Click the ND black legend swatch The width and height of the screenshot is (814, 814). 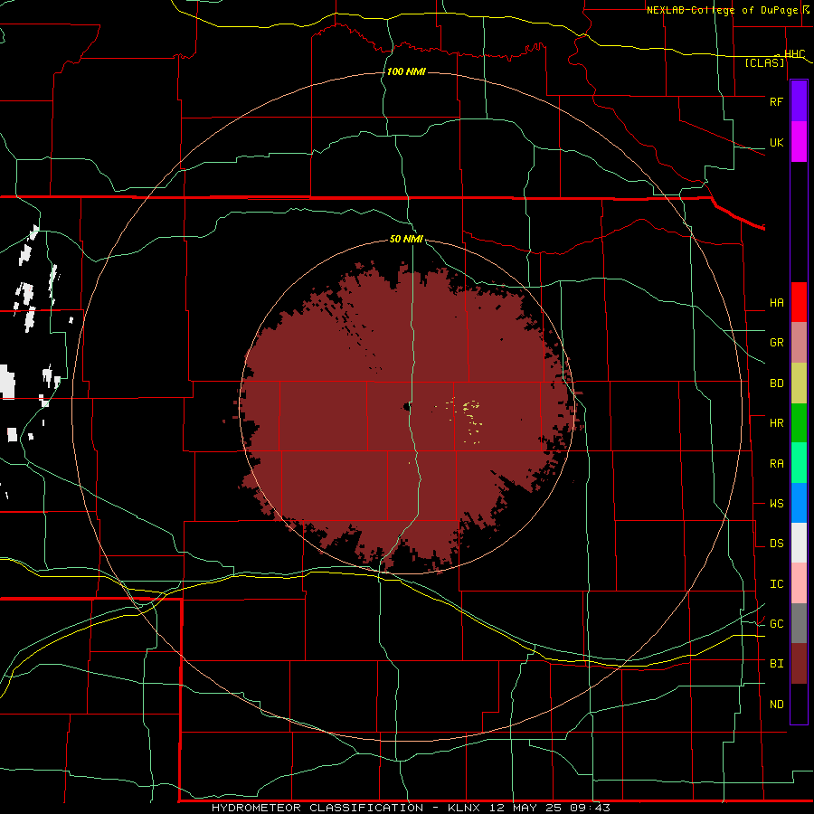point(799,704)
